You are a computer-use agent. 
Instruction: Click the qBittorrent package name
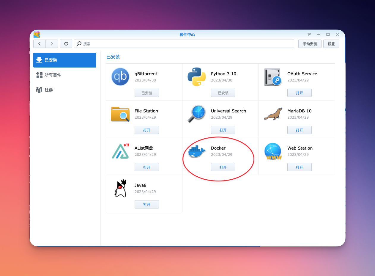tap(146, 74)
